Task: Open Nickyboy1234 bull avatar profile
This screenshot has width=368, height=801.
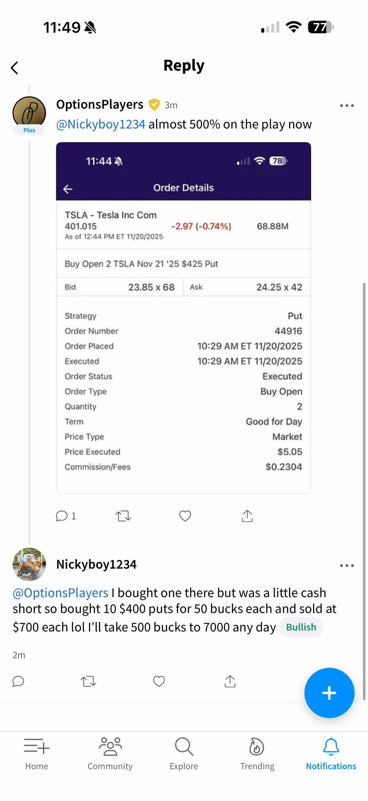Action: (x=29, y=564)
